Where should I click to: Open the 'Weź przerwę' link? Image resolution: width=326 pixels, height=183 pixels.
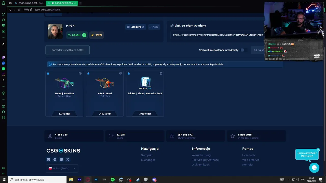click(x=251, y=160)
